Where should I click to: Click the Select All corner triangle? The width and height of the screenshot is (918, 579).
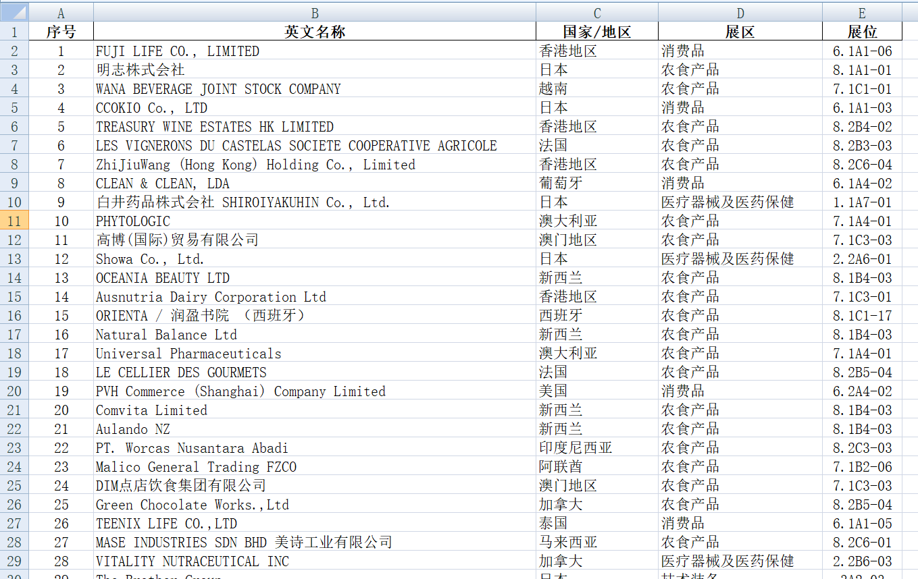tap(14, 11)
